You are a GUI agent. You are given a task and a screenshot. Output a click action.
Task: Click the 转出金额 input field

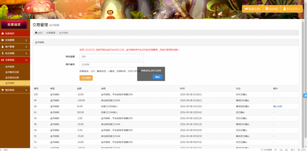click(x=111, y=57)
